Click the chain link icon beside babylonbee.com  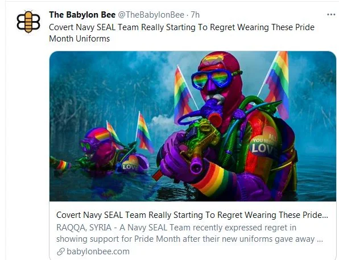click(x=61, y=251)
